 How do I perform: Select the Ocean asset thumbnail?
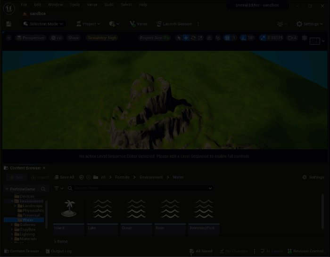[x=136, y=216]
